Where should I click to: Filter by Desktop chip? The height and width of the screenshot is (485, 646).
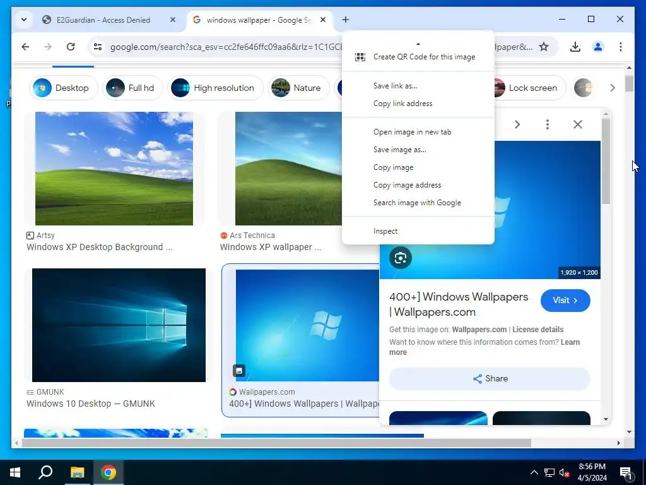(x=63, y=88)
